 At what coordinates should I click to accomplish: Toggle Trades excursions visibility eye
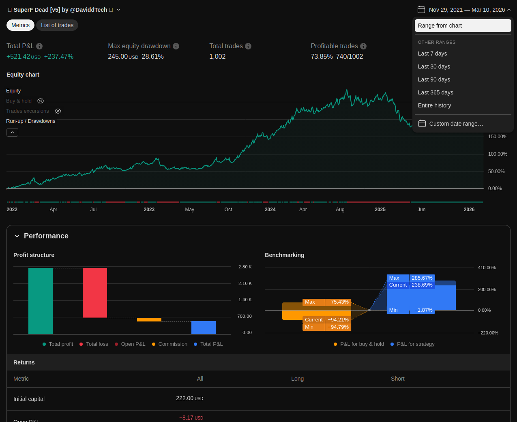coord(58,111)
